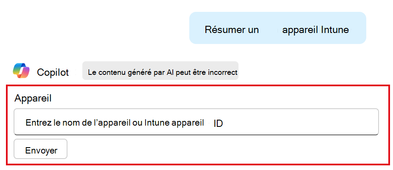Screen dimensions: 393x170
Task: Click the blue user prompt bubble
Action: click(278, 28)
